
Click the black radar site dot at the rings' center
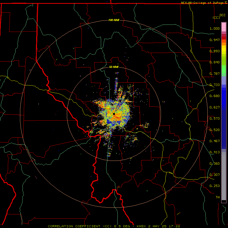(114, 114)
